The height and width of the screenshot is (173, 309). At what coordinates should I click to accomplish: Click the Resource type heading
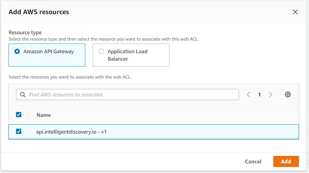[25, 32]
